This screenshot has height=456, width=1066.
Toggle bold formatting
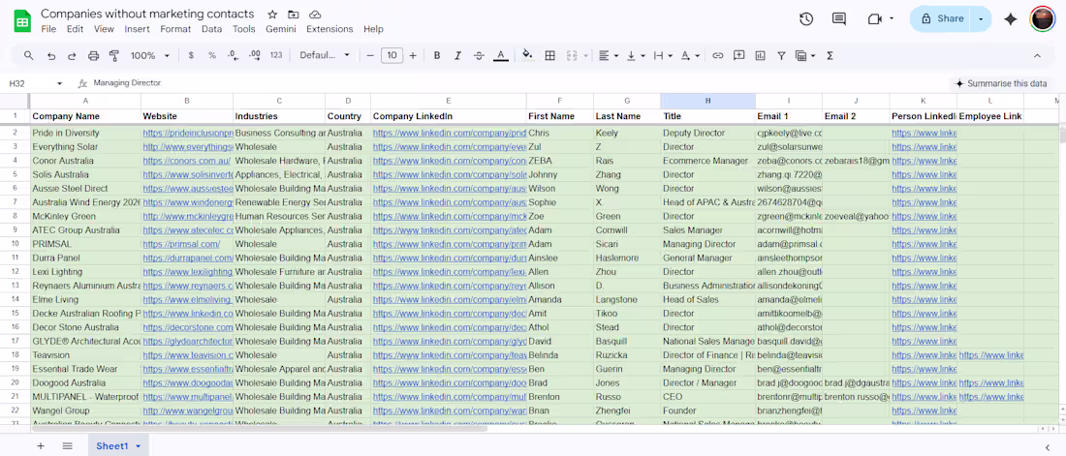437,56
